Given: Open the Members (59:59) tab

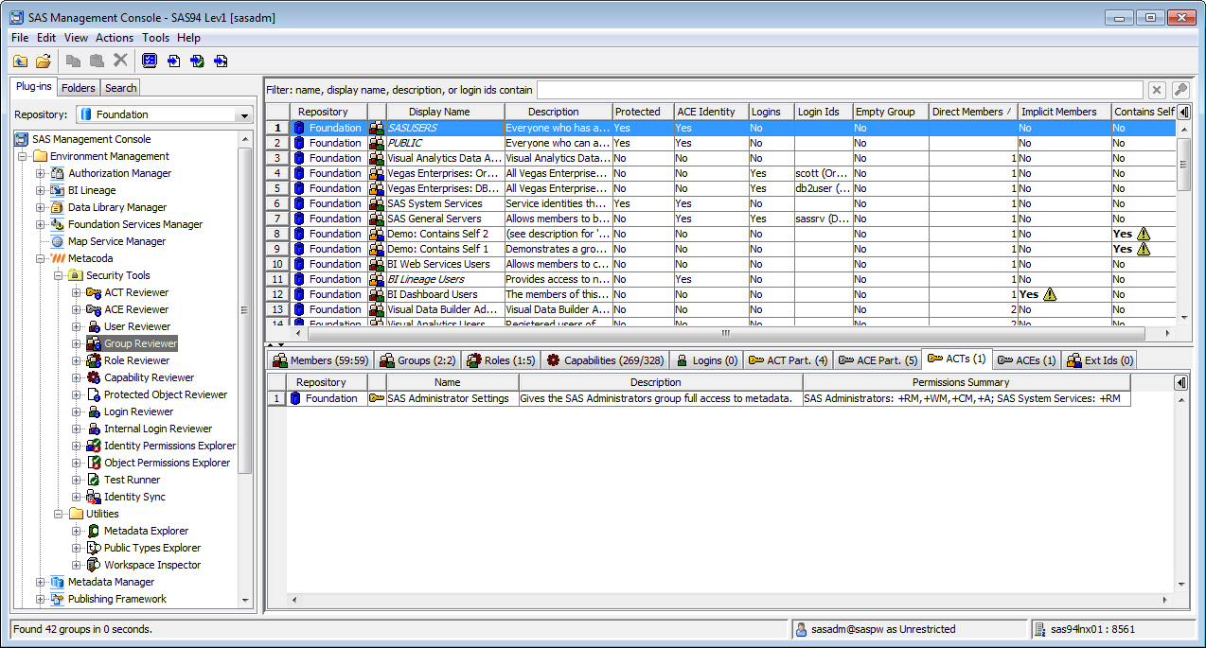Looking at the screenshot, I should tap(321, 359).
